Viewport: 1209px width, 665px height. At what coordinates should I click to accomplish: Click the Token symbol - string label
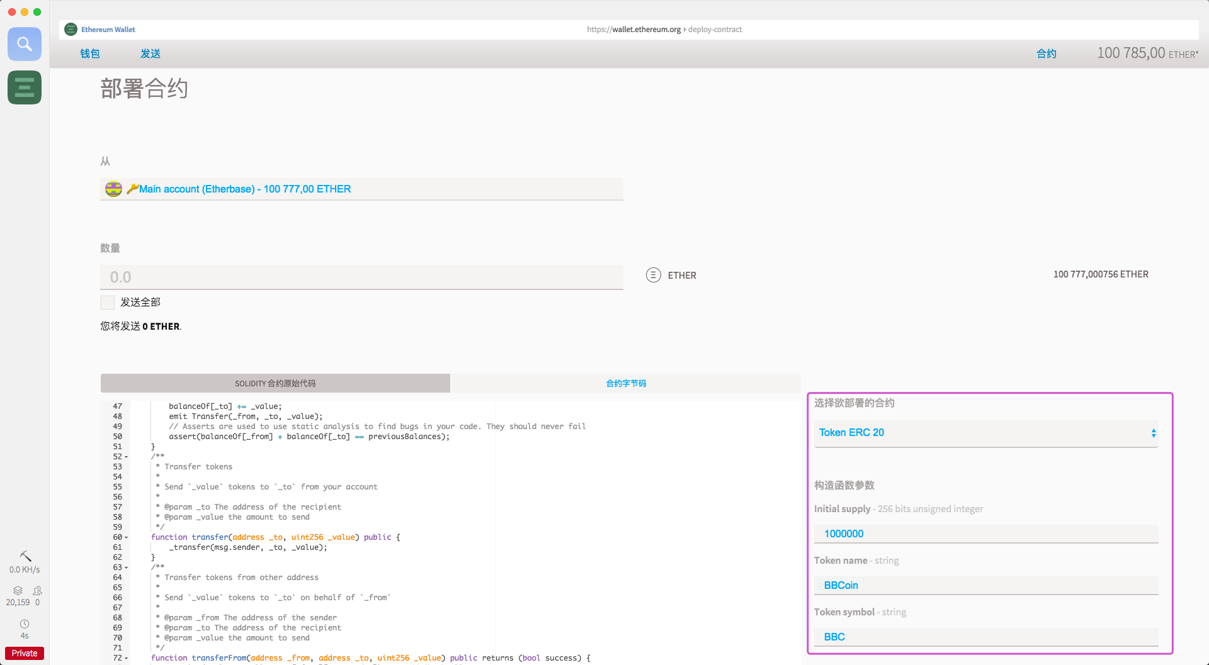(860, 612)
